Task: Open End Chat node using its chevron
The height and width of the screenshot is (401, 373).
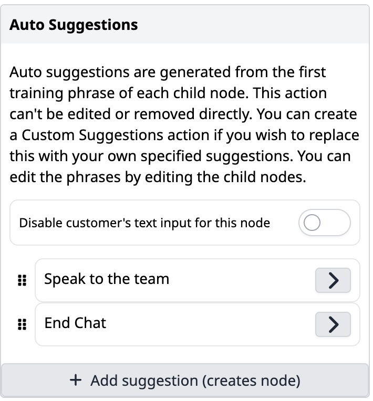Action: coord(333,325)
